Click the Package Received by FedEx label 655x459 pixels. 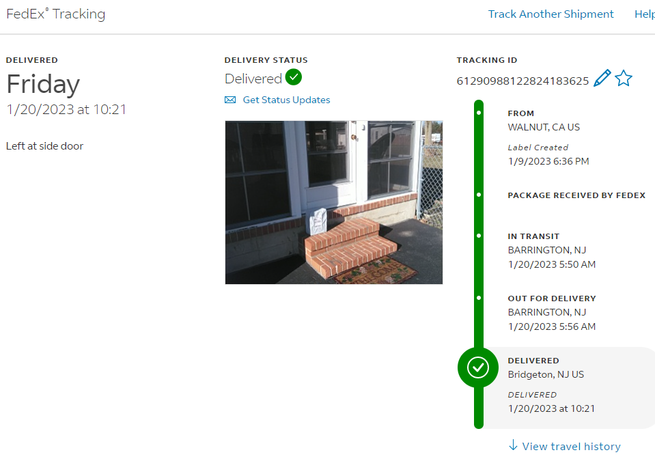point(576,195)
